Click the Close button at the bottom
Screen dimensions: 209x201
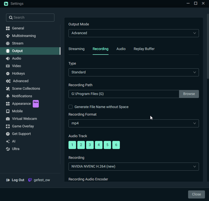pyautogui.click(x=196, y=194)
